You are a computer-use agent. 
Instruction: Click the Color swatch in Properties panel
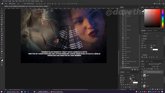pyautogui.click(x=155, y=50)
